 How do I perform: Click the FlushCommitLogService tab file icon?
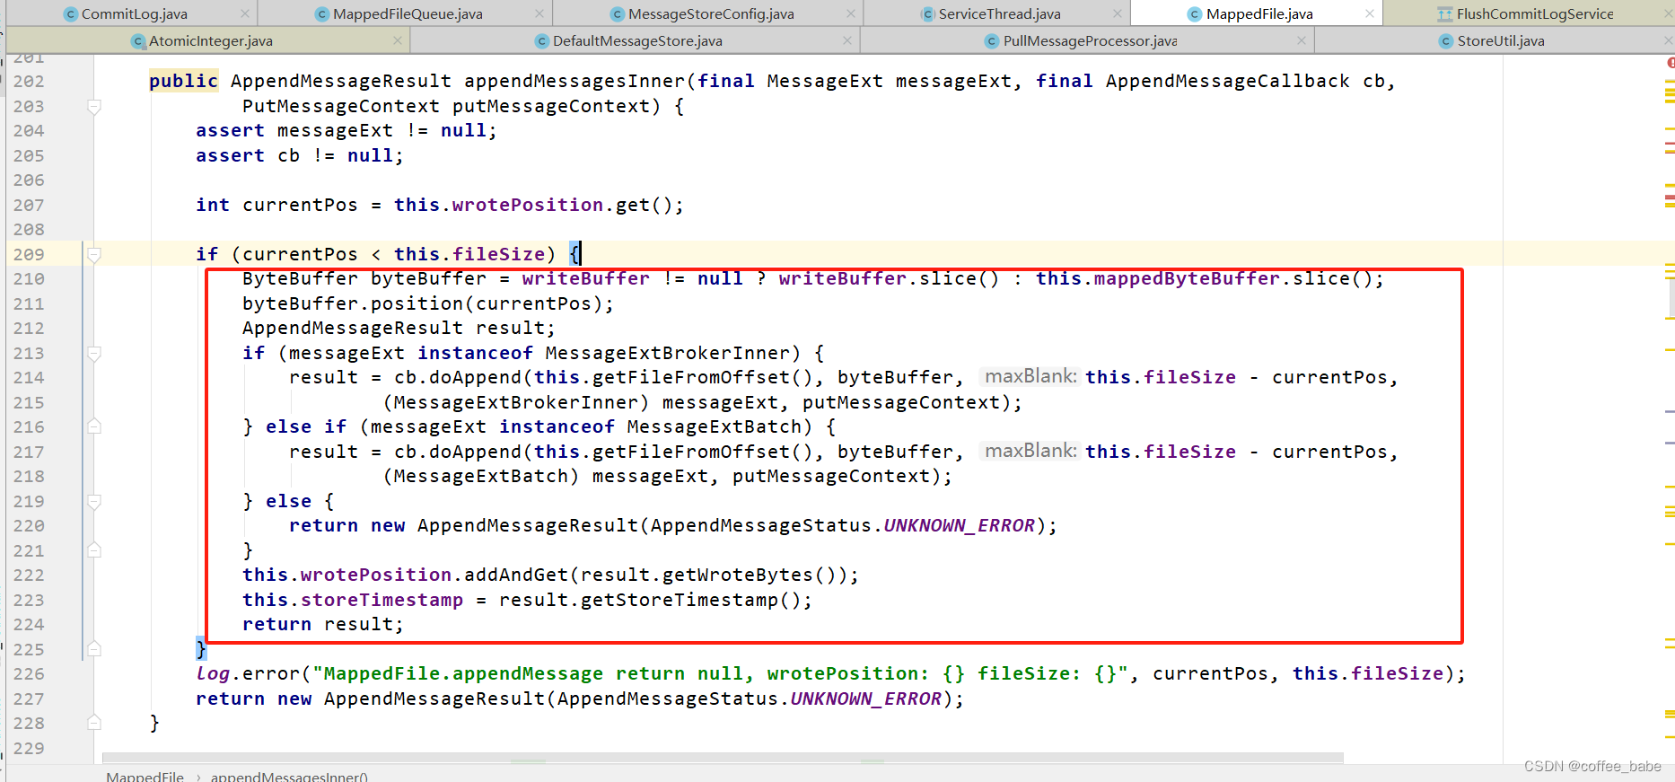tap(1445, 14)
